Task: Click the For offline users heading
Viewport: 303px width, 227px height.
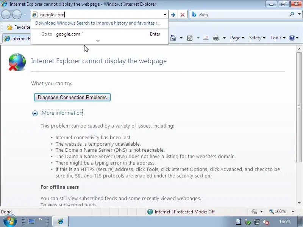Action: coord(60,187)
